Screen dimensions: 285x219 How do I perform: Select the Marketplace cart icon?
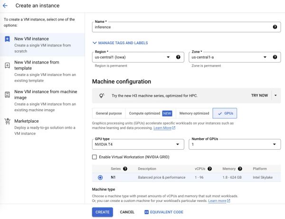click(x=8, y=121)
